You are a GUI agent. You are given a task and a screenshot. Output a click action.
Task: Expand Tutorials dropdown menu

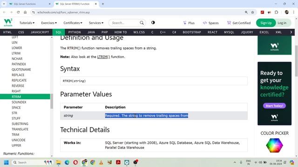[x=27, y=23]
